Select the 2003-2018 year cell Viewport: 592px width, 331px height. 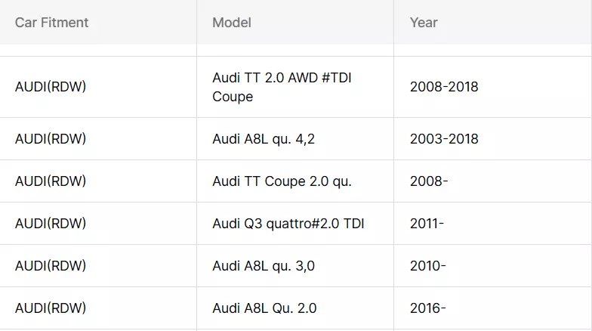tap(444, 139)
